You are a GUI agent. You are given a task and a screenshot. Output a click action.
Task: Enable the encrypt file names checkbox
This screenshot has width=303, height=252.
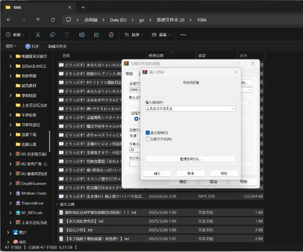point(148,139)
